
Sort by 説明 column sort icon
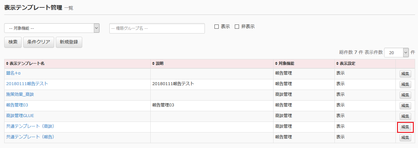[x=154, y=64]
